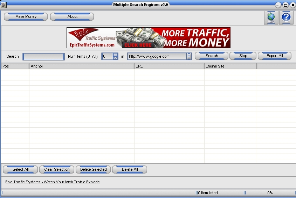Click the Epic Traffic Systems banner ad
Viewport: 296px width, 198px height.
coord(149,38)
